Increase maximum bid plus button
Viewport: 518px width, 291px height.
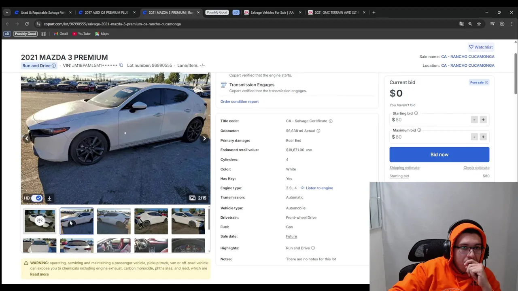coord(483,137)
